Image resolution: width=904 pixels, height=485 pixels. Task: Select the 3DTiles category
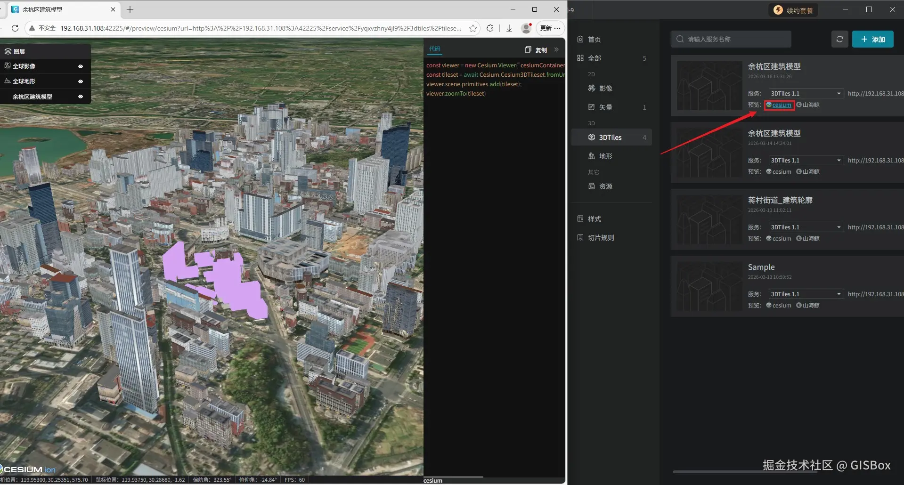pos(611,137)
